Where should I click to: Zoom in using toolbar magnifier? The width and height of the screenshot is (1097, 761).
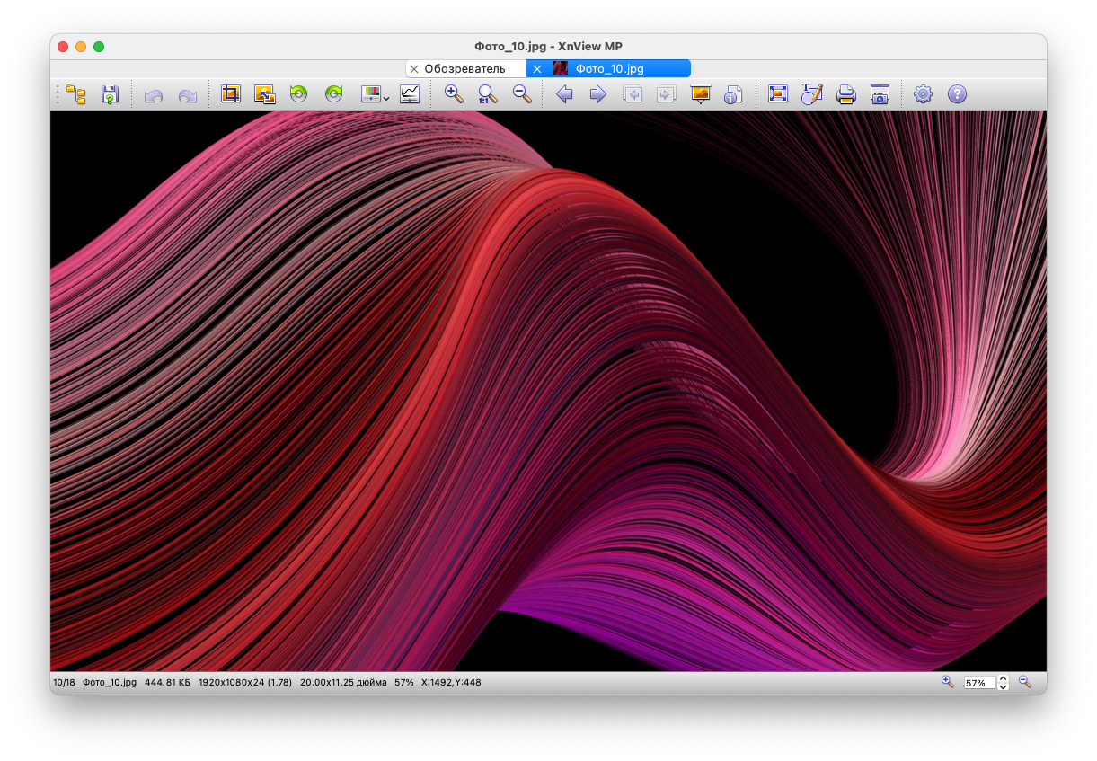(x=455, y=94)
